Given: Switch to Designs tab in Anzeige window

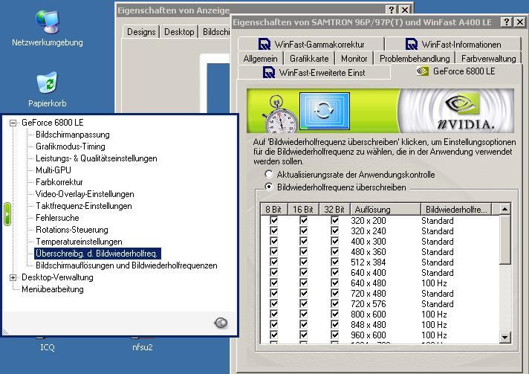Looking at the screenshot, I should [x=141, y=32].
